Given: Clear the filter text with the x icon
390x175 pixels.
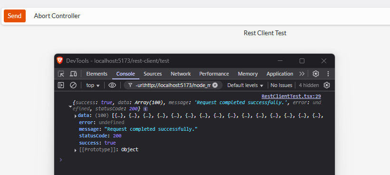Looking at the screenshot, I should [215, 85].
